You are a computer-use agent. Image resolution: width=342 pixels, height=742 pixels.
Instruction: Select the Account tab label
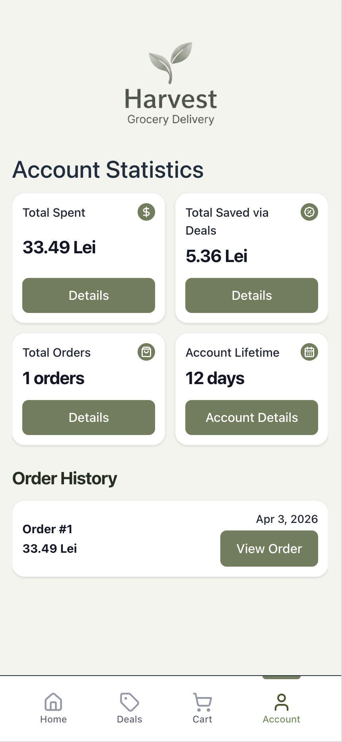[x=282, y=719]
